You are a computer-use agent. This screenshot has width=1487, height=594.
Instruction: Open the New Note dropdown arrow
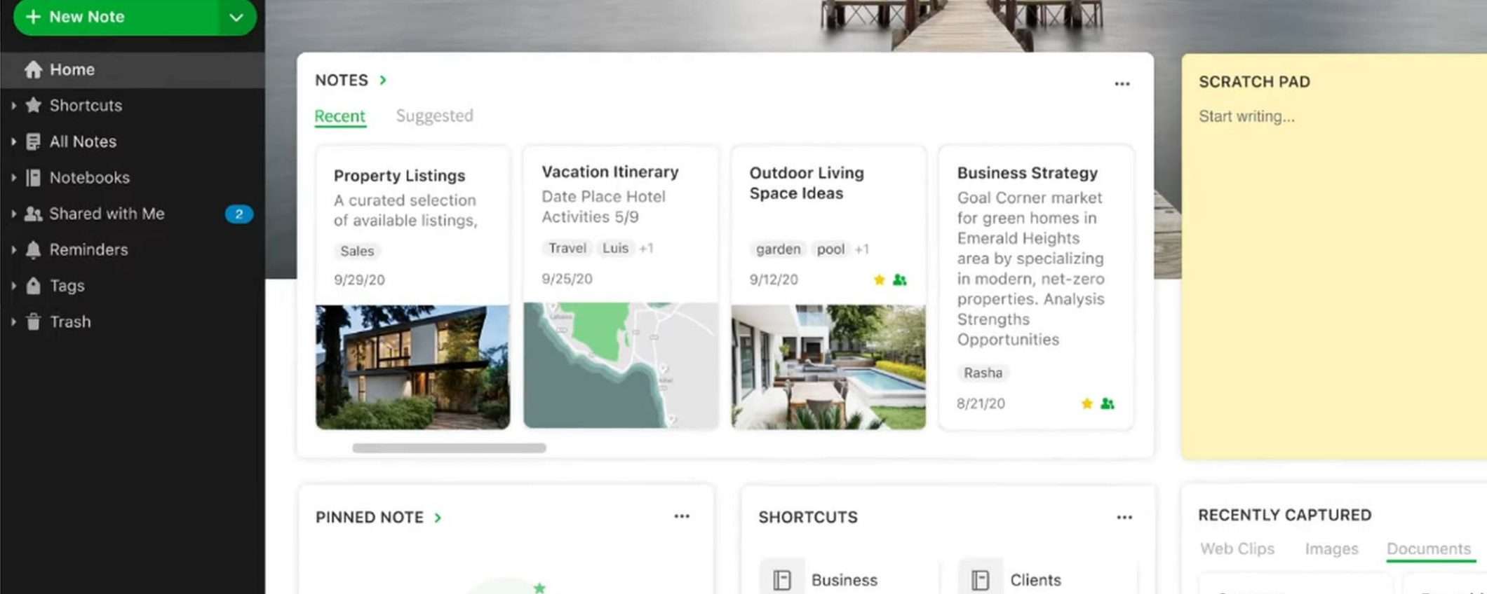click(236, 18)
